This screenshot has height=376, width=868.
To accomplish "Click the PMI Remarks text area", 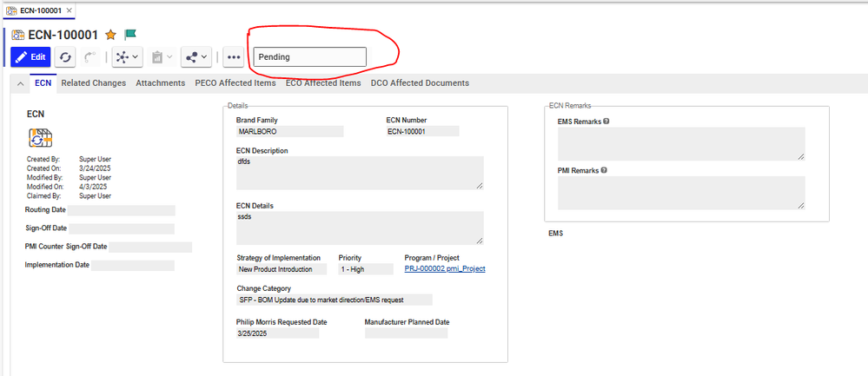I will pos(681,193).
